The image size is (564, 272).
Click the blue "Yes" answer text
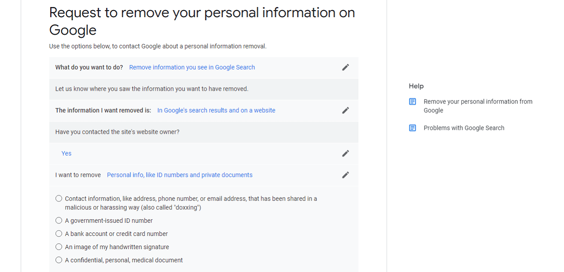[67, 154]
